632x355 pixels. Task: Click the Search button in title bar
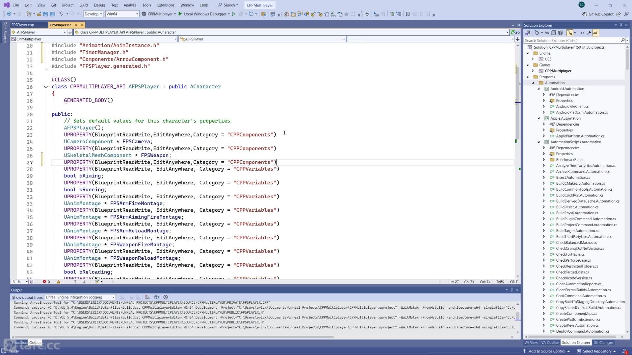coord(228,5)
